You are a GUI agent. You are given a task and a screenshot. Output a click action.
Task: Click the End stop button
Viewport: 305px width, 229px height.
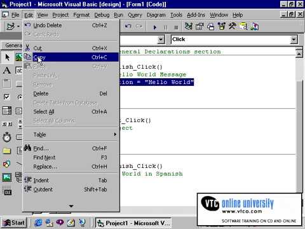176,27
